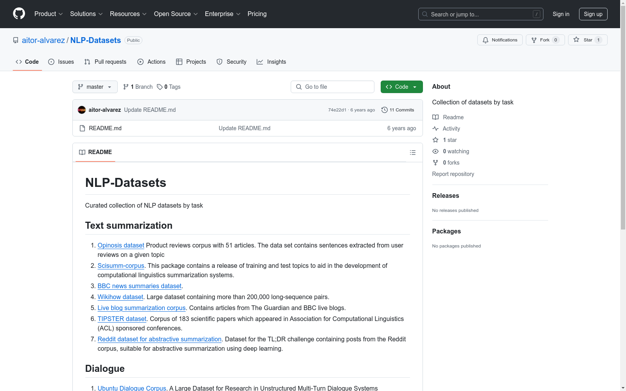
Task: Open the README.md file
Action: [105, 128]
